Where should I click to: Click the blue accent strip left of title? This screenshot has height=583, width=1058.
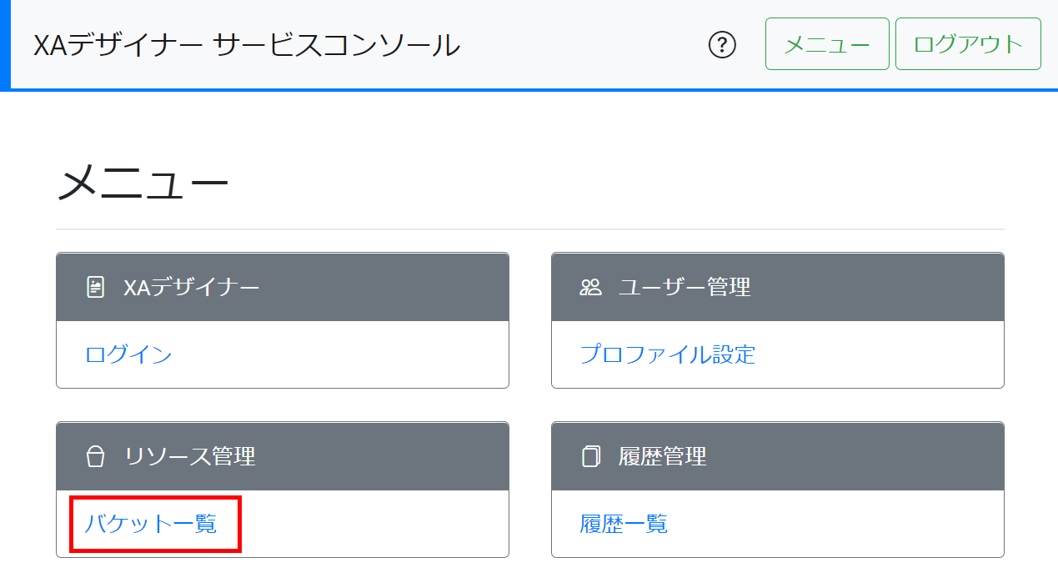click(4, 45)
